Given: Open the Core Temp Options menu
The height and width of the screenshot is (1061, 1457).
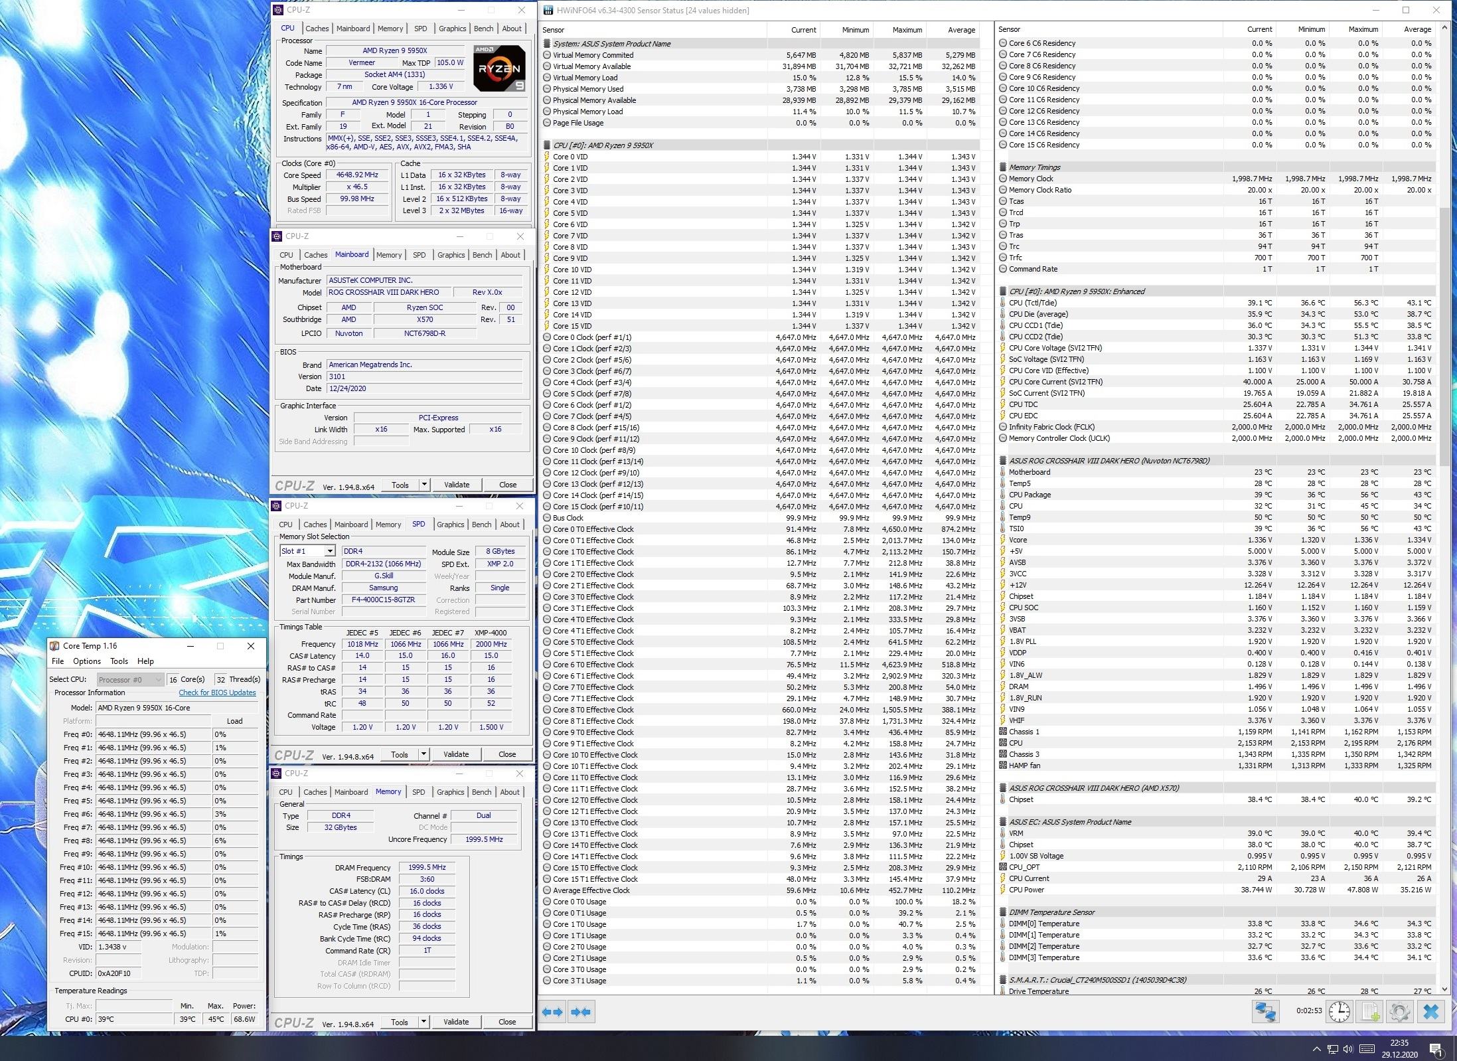Looking at the screenshot, I should tap(87, 661).
